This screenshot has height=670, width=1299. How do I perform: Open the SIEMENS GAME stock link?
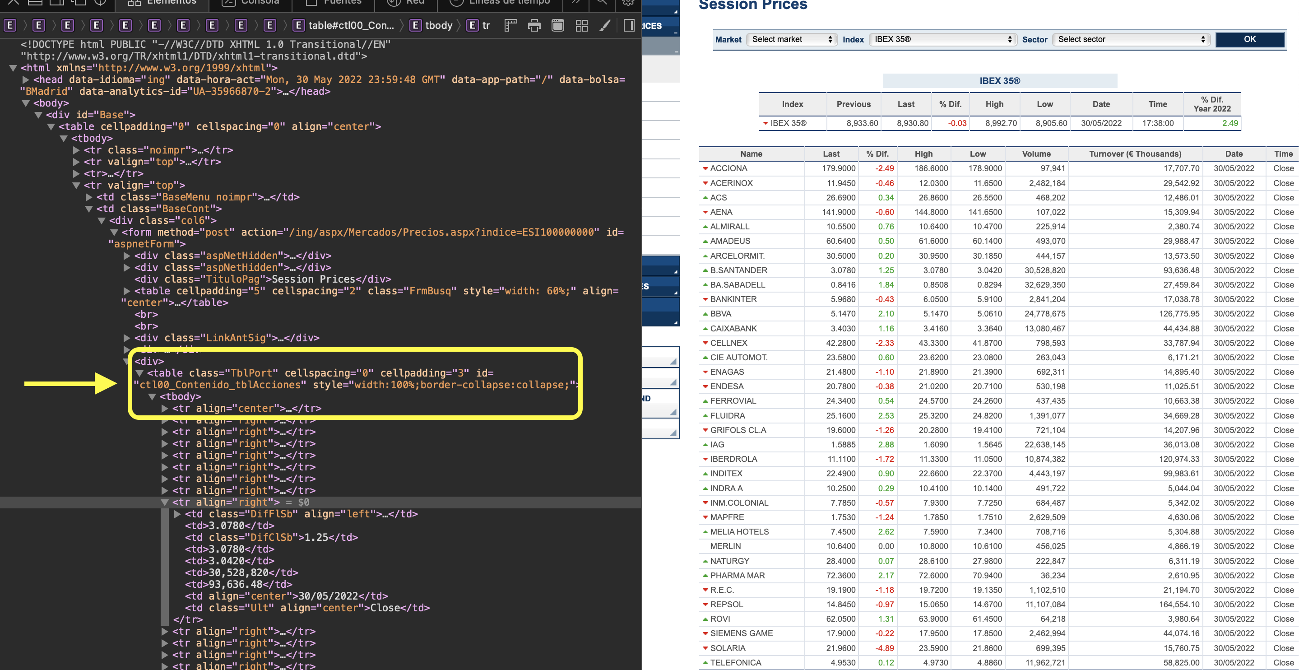[741, 634]
